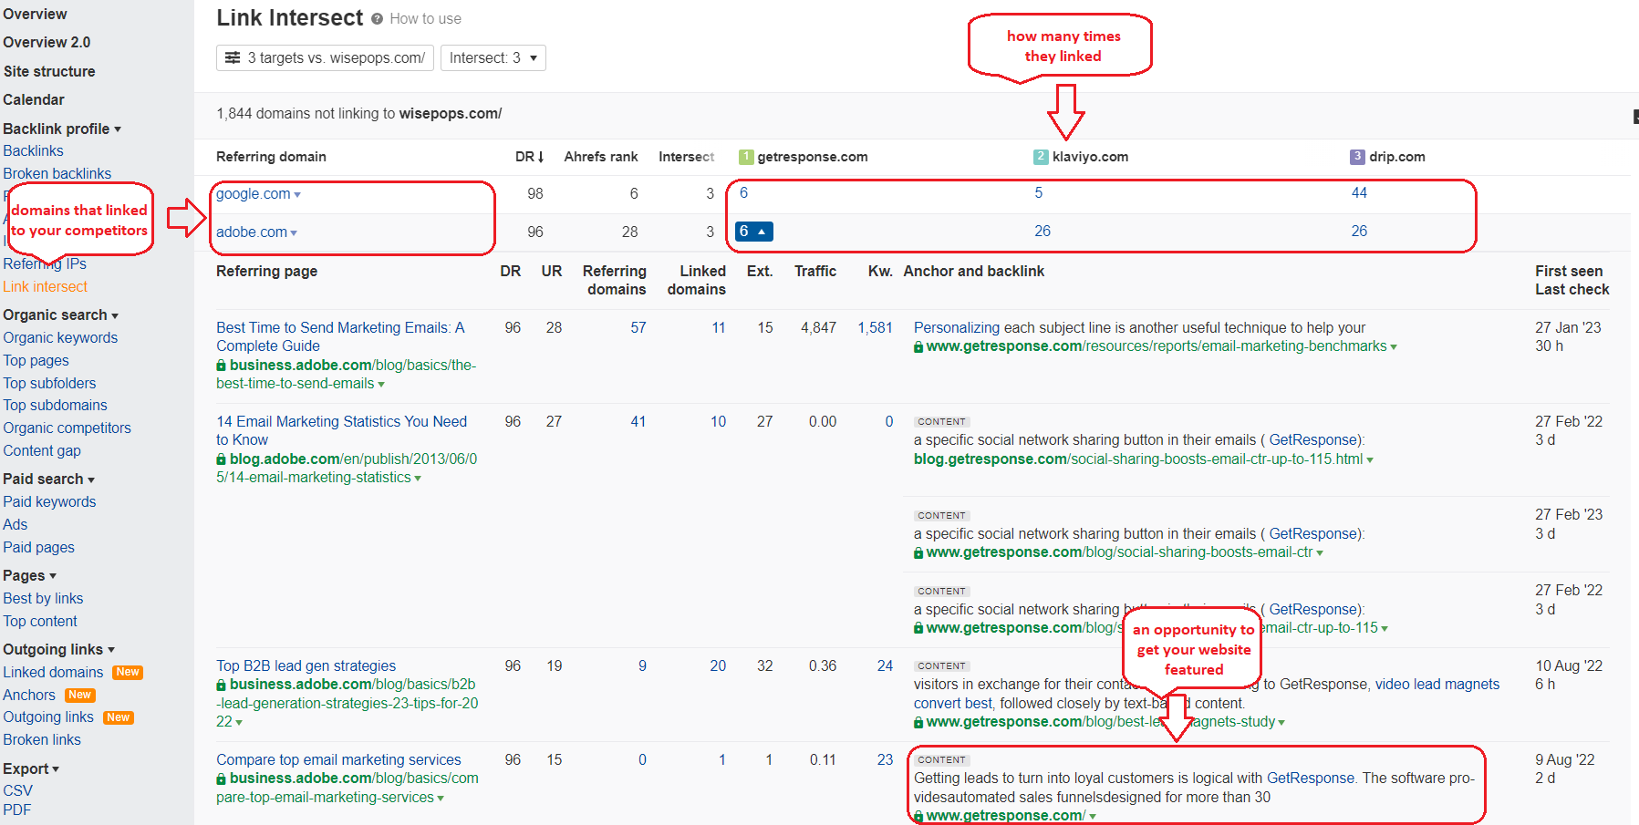This screenshot has width=1639, height=825.
Task: Collapse the Backlink profile section
Action: click(x=62, y=129)
